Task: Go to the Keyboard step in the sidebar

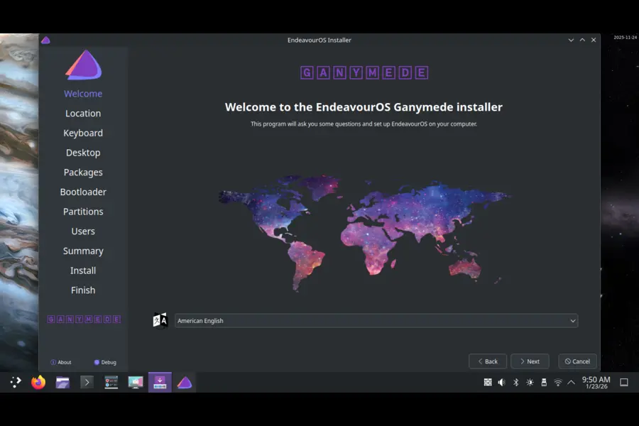Action: click(83, 133)
